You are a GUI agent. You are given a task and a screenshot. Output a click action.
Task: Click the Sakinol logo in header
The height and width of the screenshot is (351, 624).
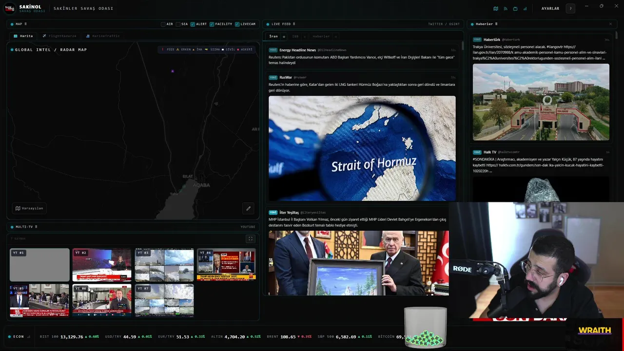point(10,8)
